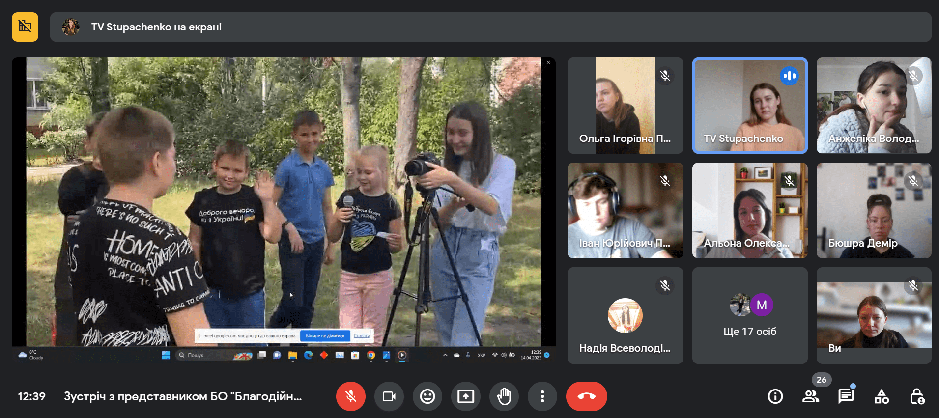This screenshot has height=418, width=939.
Task: Expand the 'Ще 17 осіб' tile
Action: pos(749,316)
